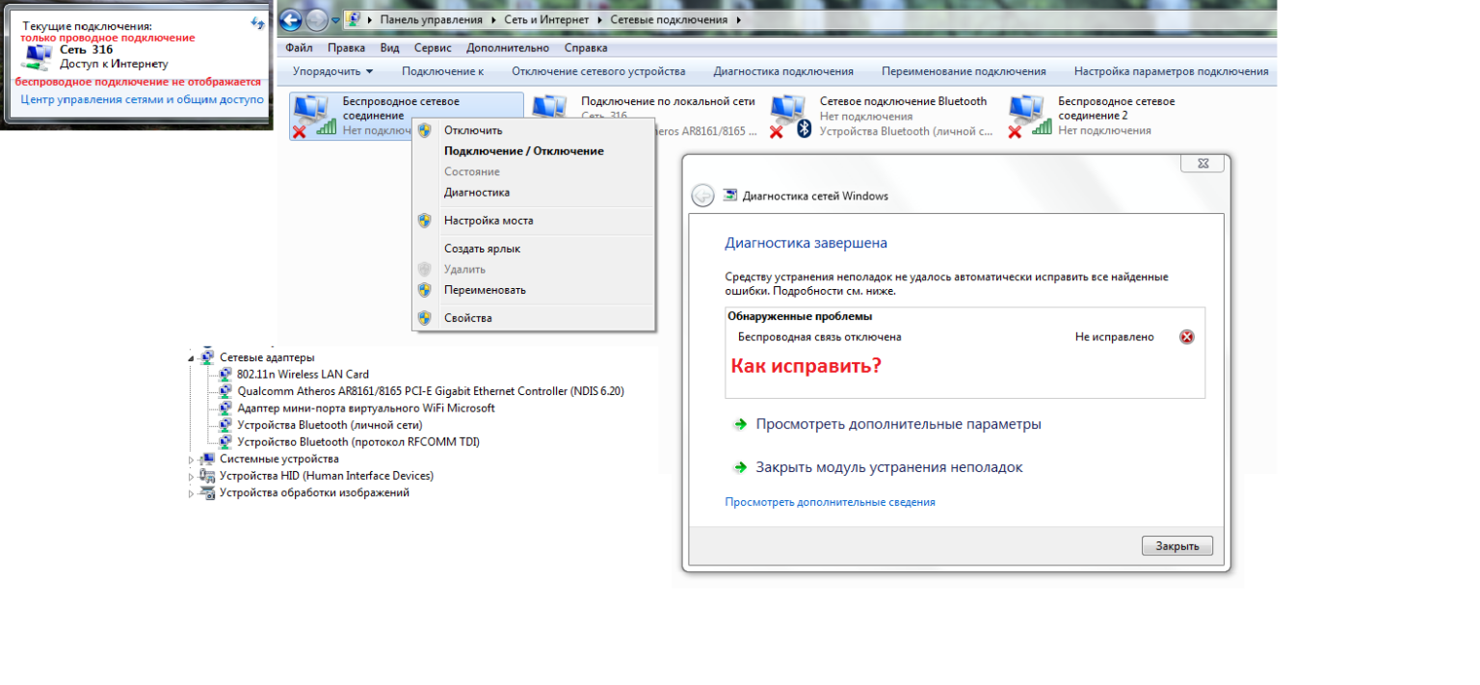Open the Вид menu
The image size is (1480, 685).
point(389,48)
